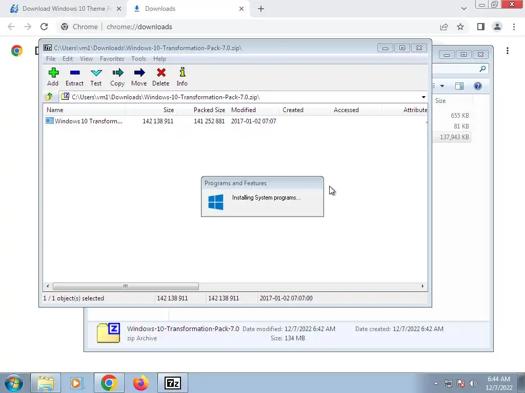Open Firefox from the taskbar
This screenshot has width=525, height=393.
(x=140, y=383)
